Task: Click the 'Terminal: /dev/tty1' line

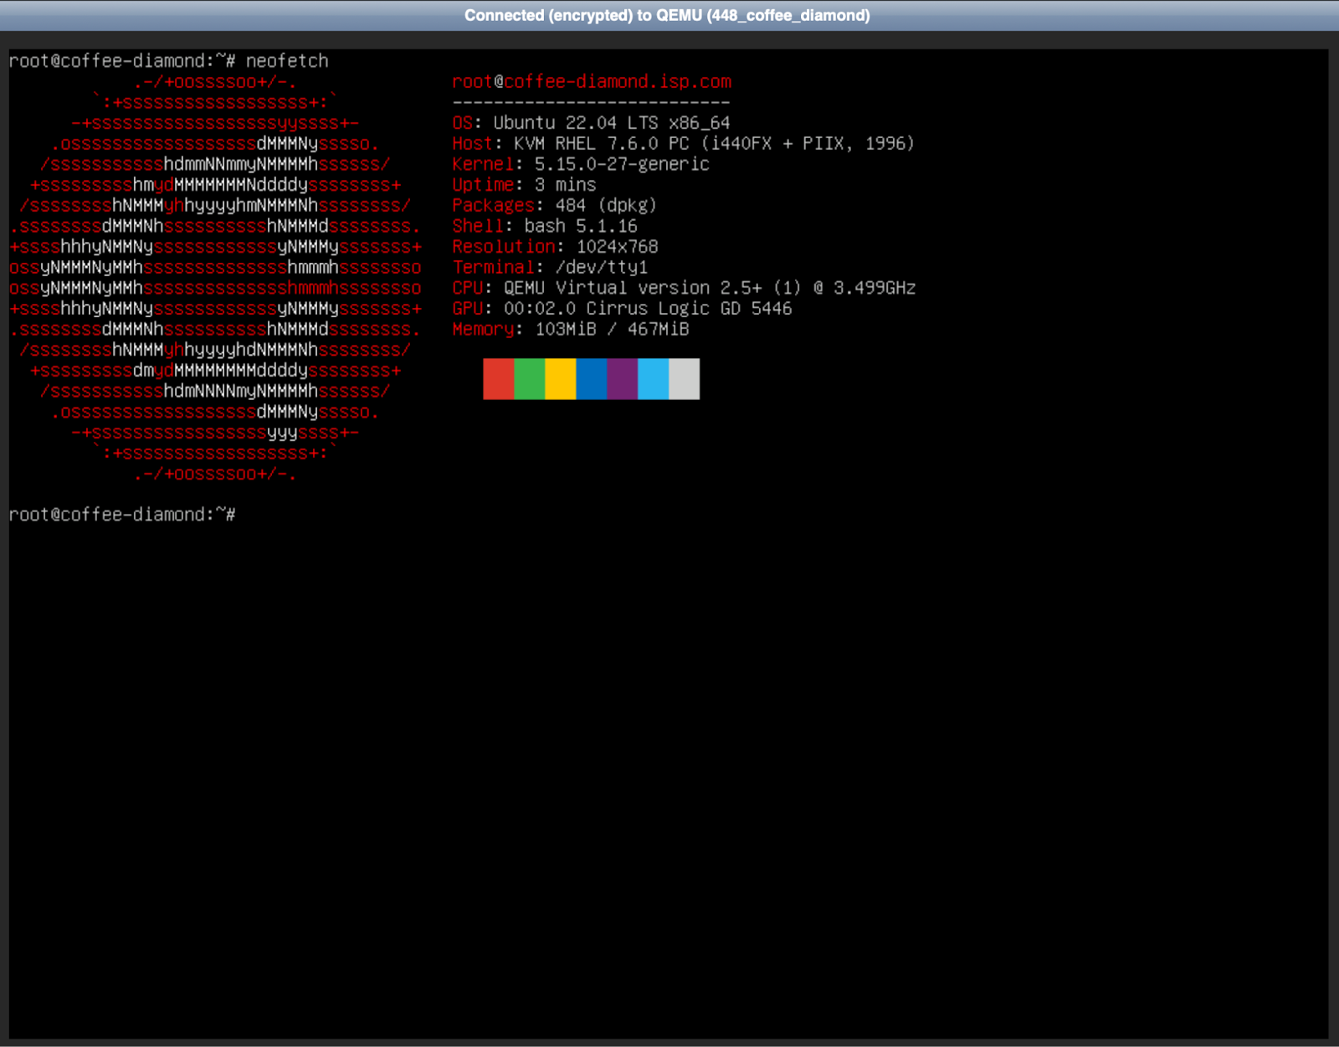Action: [550, 268]
